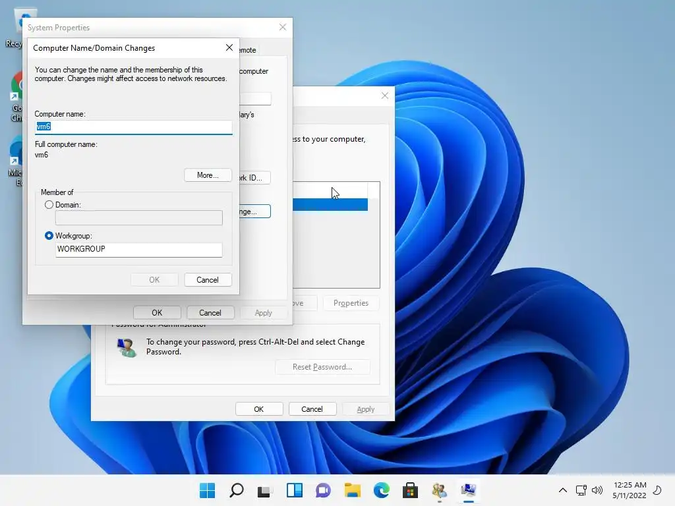Open File Explorer from taskbar

click(352, 490)
